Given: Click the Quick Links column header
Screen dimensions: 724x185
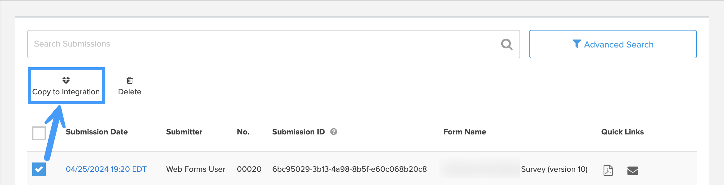Looking at the screenshot, I should [x=622, y=132].
